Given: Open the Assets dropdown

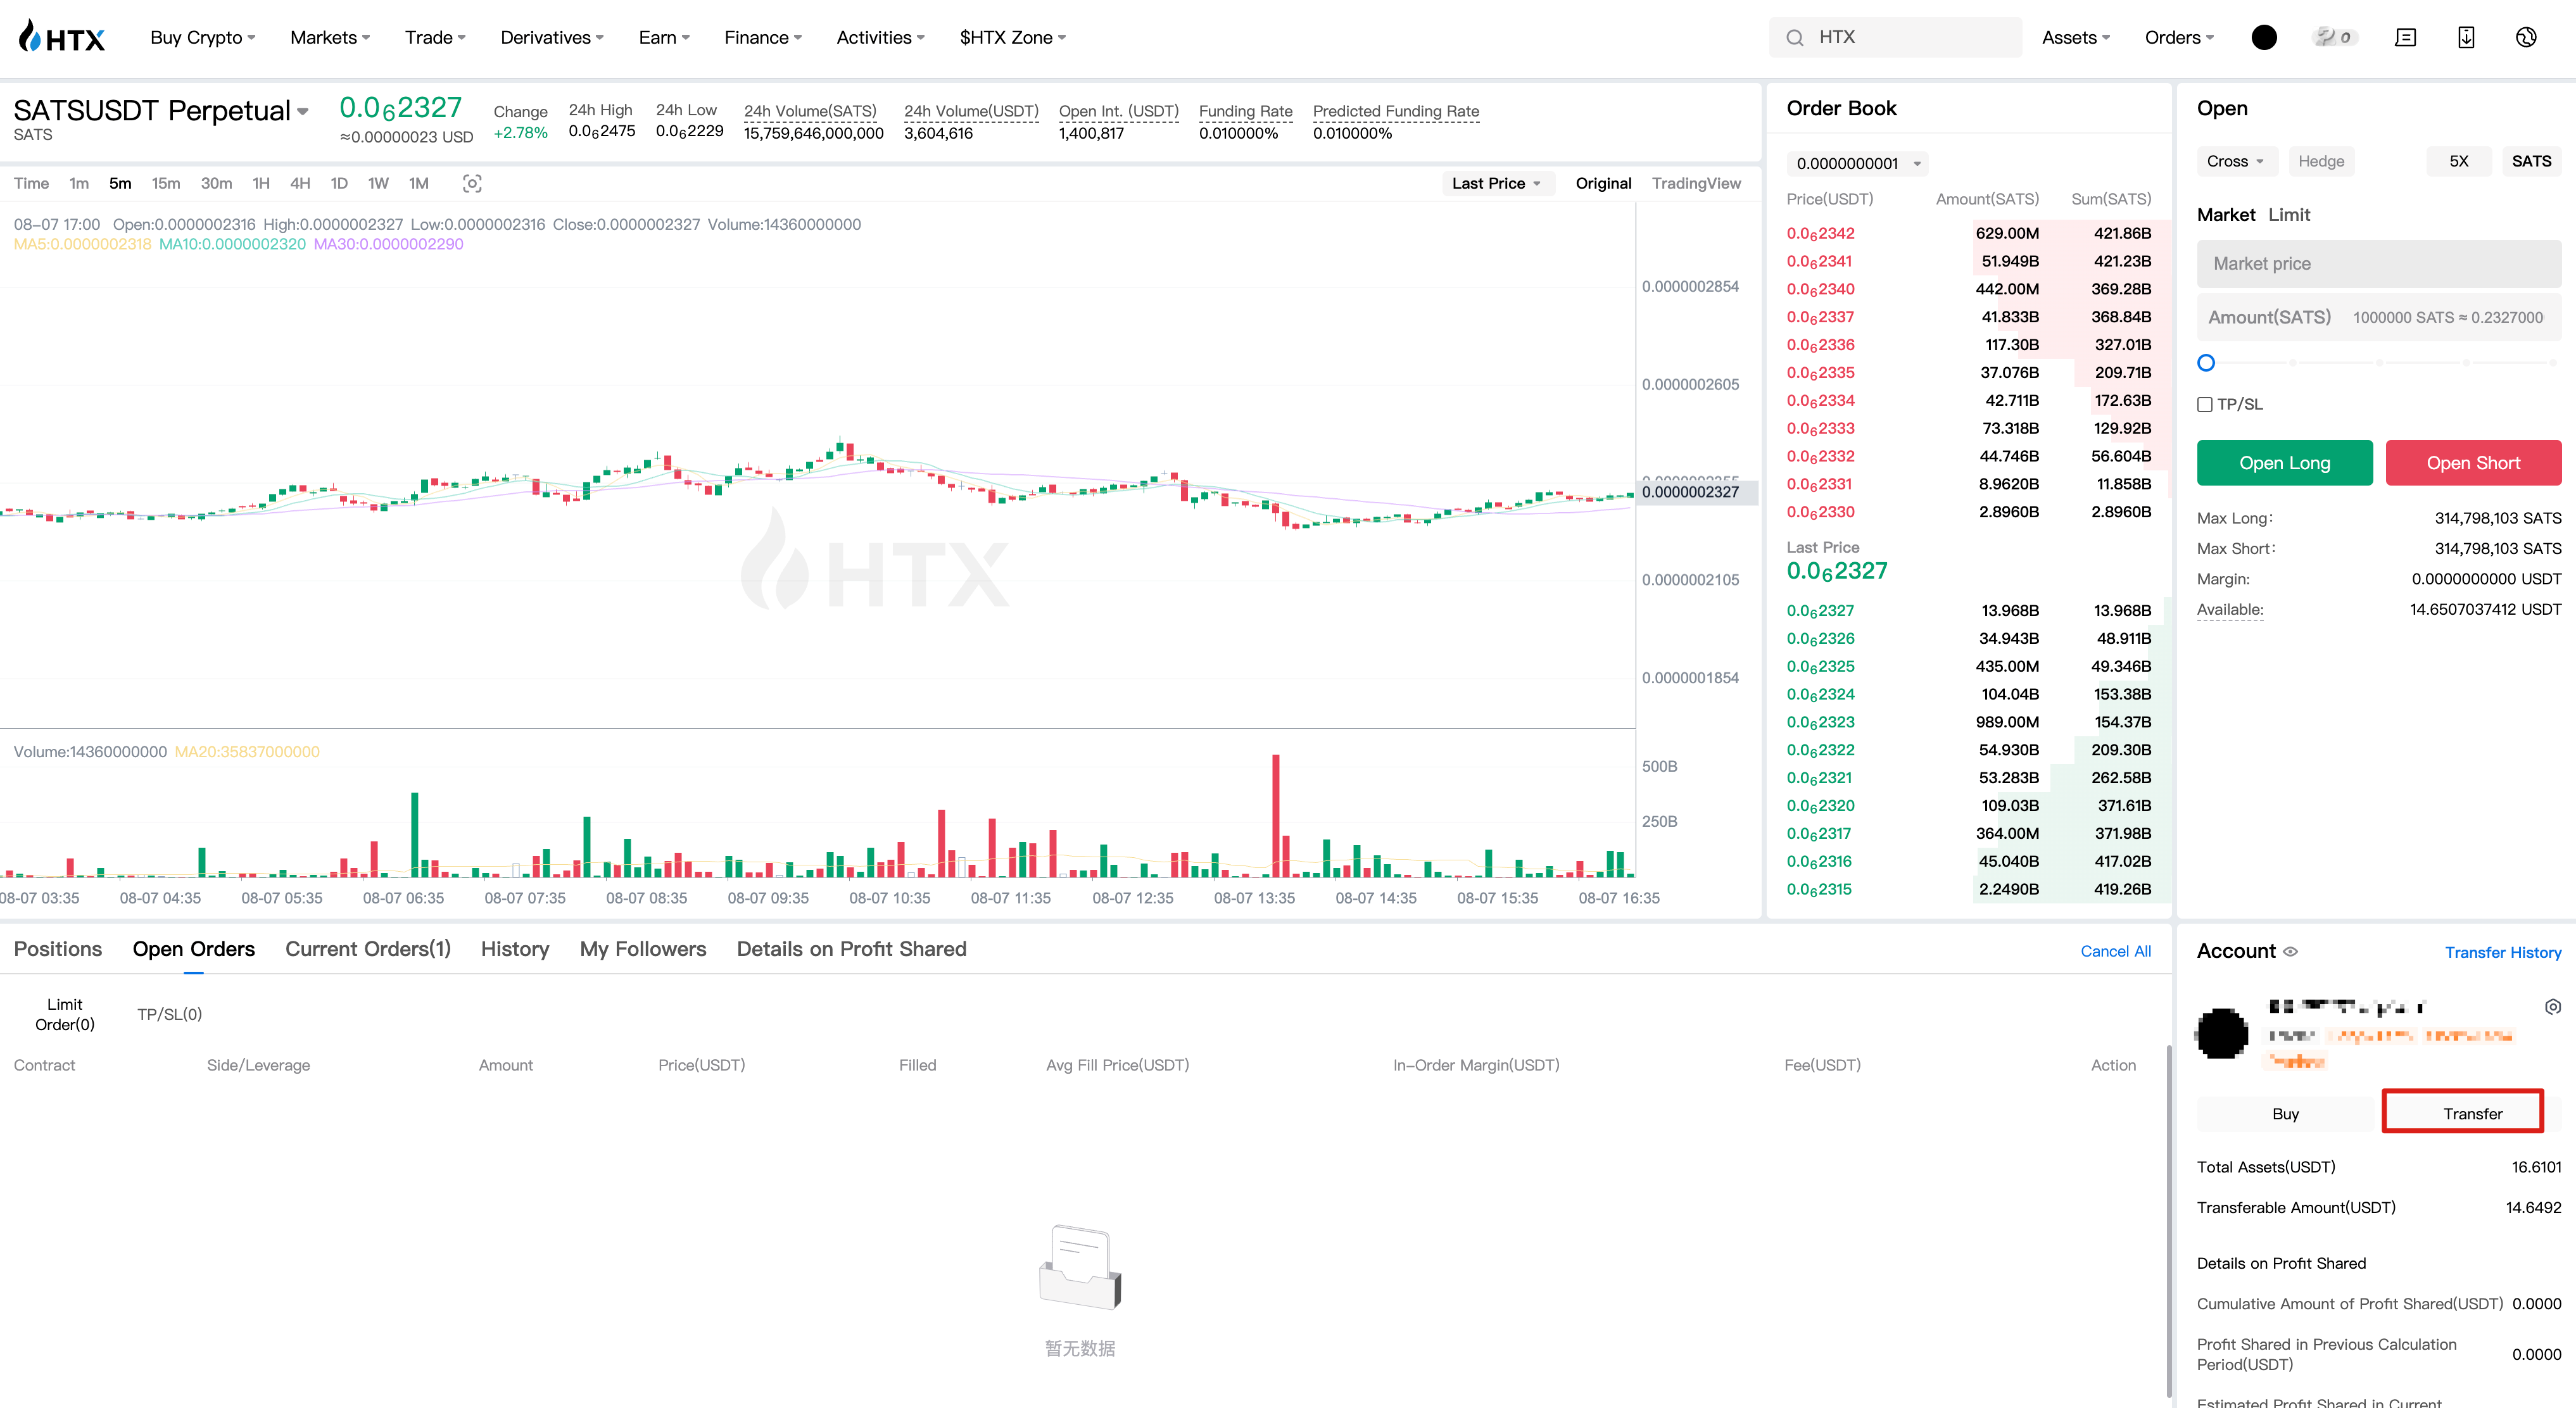Looking at the screenshot, I should 2076,38.
